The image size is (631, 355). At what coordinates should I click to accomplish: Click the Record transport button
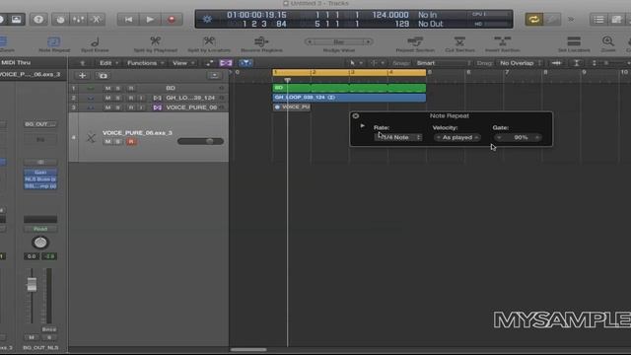pyautogui.click(x=172, y=20)
